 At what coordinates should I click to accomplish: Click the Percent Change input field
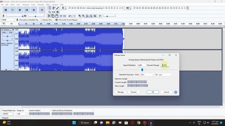click(x=165, y=65)
